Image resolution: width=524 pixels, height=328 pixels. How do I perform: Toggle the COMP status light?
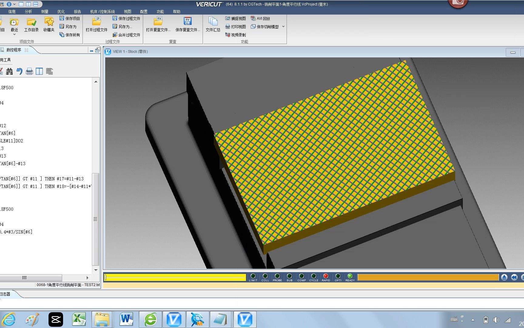(301, 276)
